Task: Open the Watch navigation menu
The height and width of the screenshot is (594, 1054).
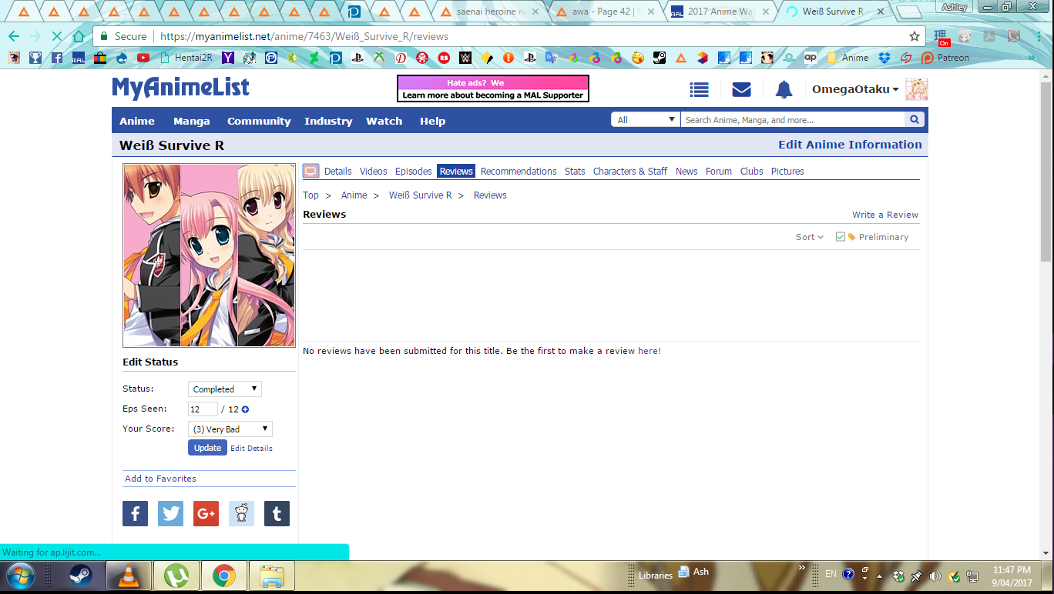Action: coord(384,121)
